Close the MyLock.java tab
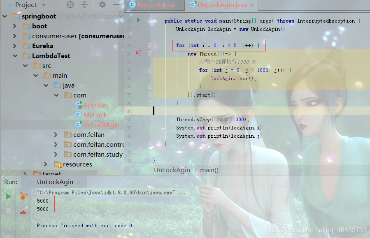370x238 pixels. [x=179, y=5]
